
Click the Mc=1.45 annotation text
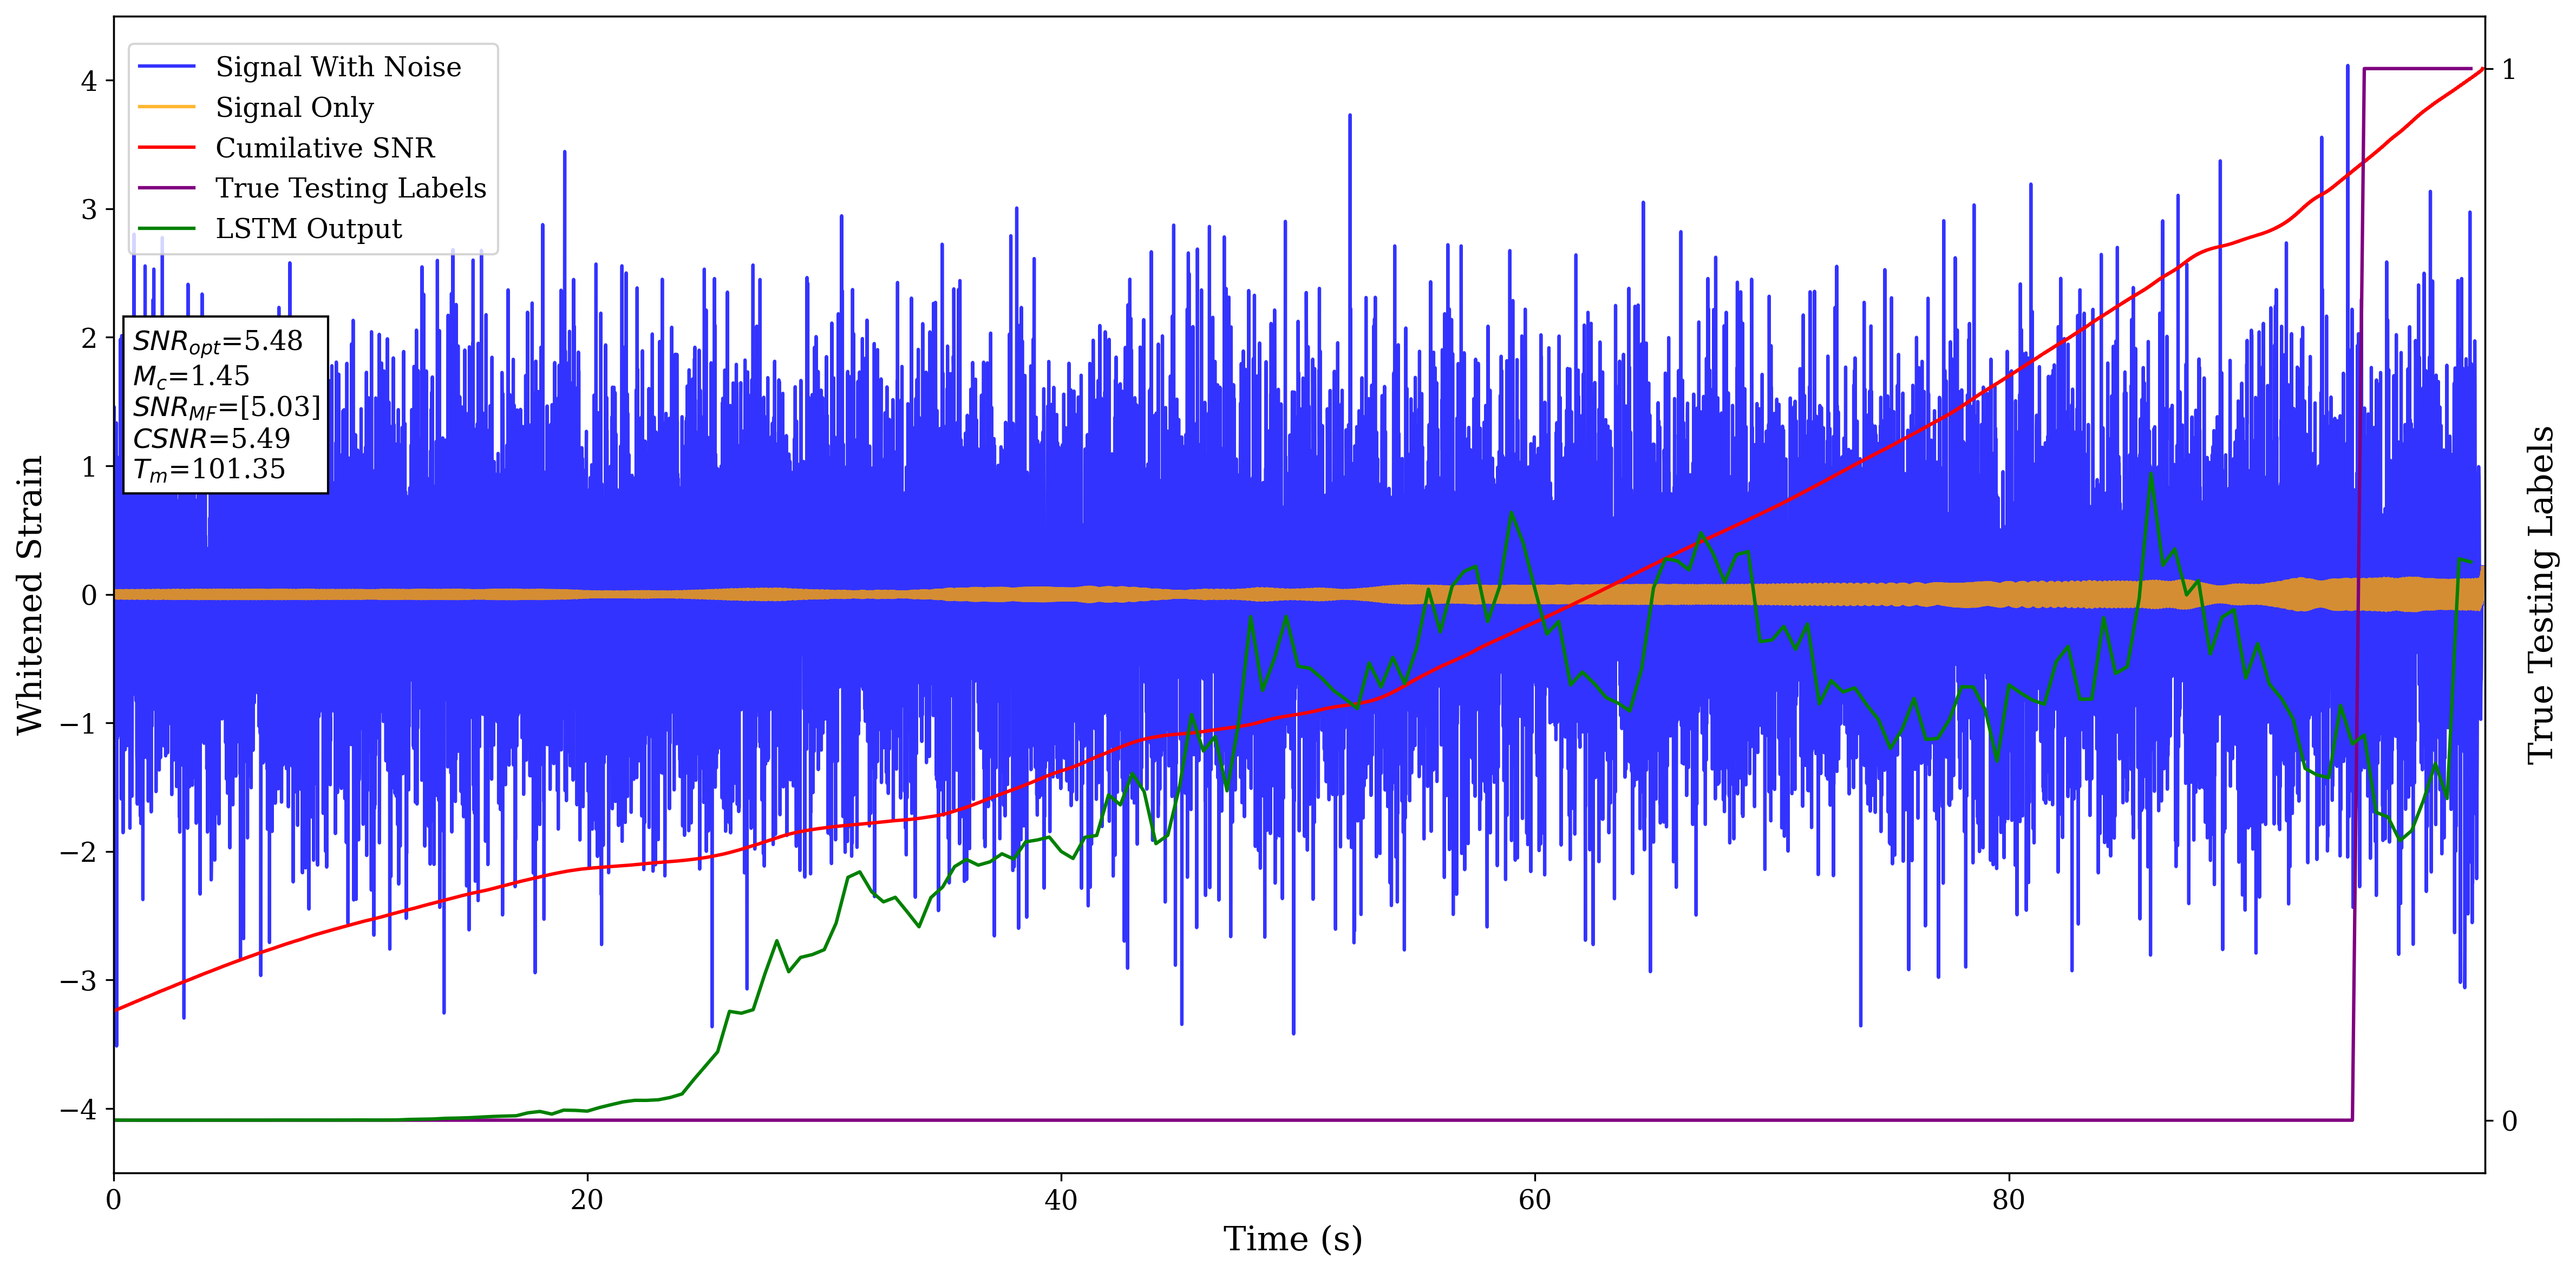191,377
